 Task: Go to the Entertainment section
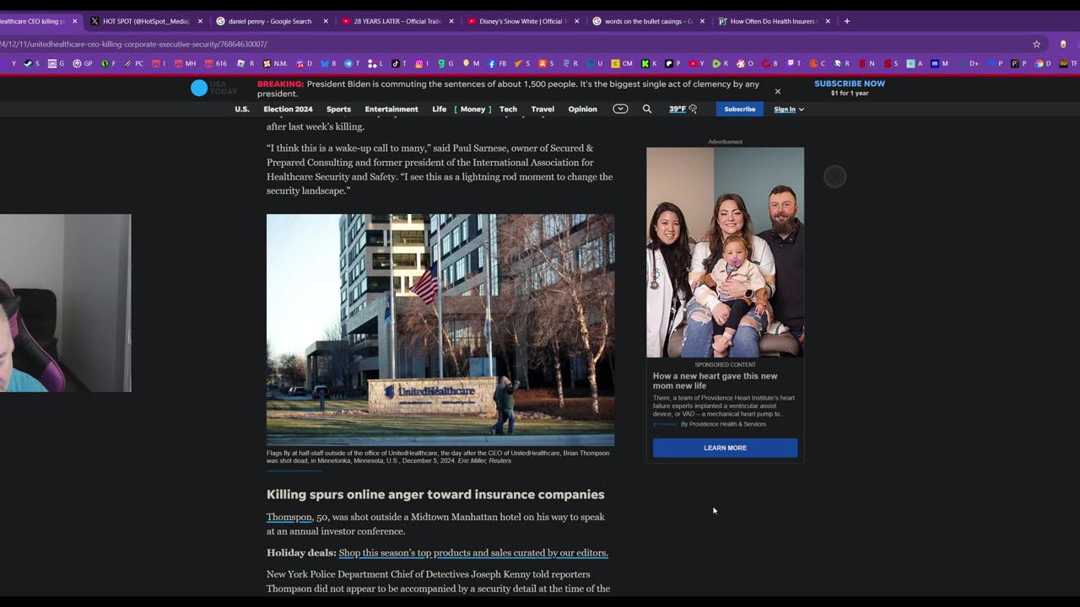coord(391,109)
